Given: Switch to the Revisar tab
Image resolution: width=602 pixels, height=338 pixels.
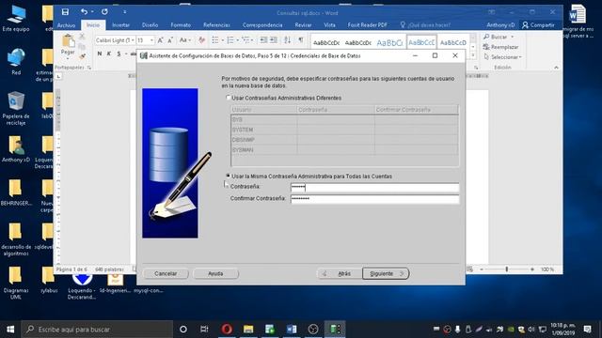Looking at the screenshot, I should point(303,25).
